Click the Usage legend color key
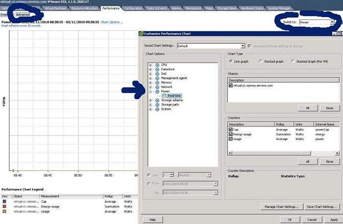 point(5,211)
